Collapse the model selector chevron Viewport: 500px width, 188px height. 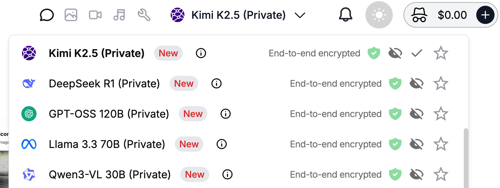coord(300,15)
